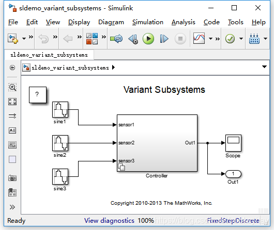This screenshot has height=230, width=274.
Task: Open the Diagram menu
Action: coord(111,22)
